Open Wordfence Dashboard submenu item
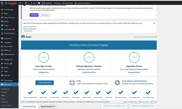 point(5,89)
